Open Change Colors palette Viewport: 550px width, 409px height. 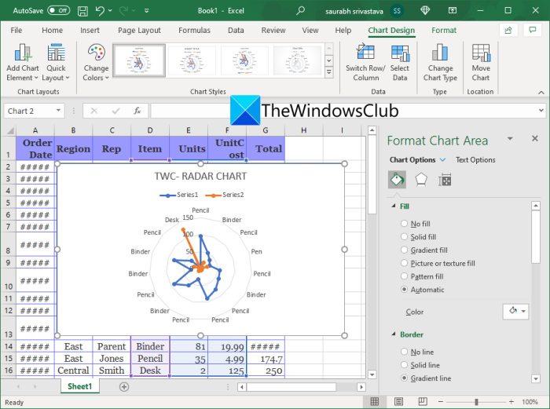pyautogui.click(x=96, y=63)
